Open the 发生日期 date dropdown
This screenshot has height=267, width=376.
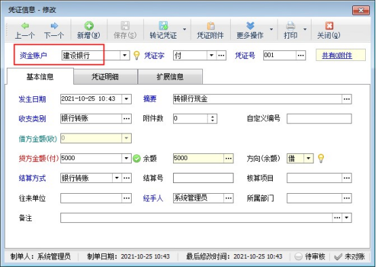(126, 99)
